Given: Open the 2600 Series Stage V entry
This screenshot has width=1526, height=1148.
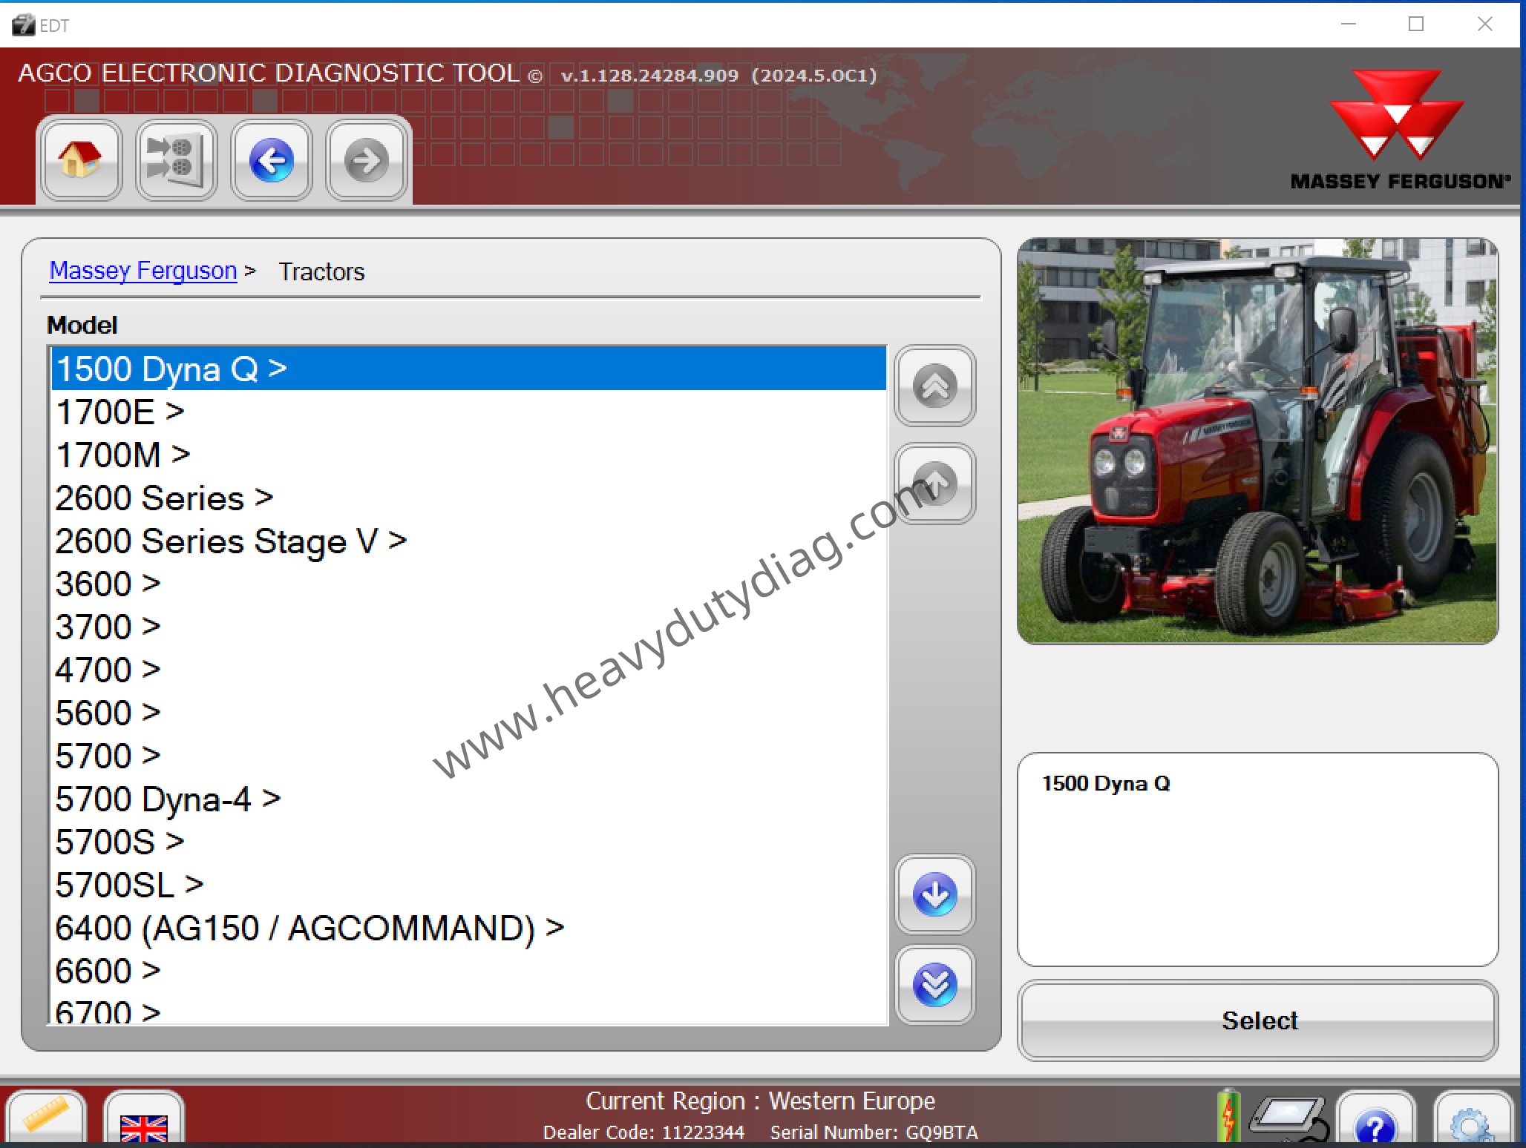Looking at the screenshot, I should point(469,541).
